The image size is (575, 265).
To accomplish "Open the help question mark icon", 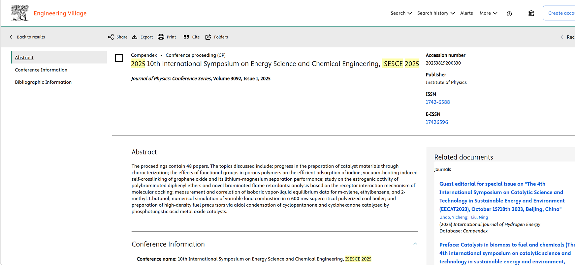I will point(509,14).
